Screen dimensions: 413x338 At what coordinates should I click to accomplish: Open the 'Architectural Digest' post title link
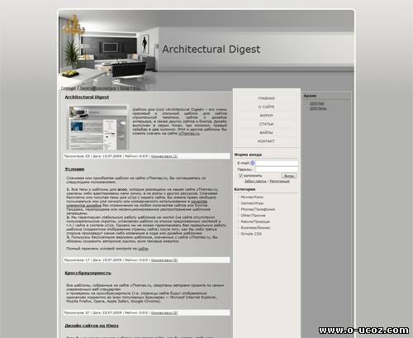point(87,97)
